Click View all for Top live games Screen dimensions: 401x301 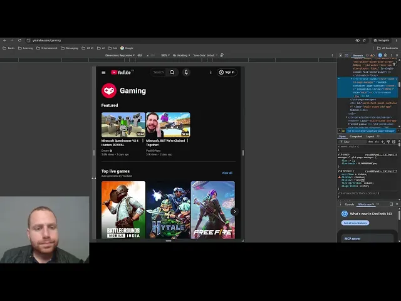click(x=227, y=173)
